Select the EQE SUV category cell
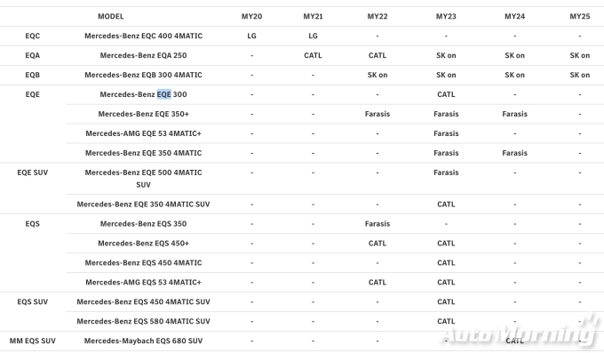This screenshot has height=353, width=604. (x=32, y=172)
